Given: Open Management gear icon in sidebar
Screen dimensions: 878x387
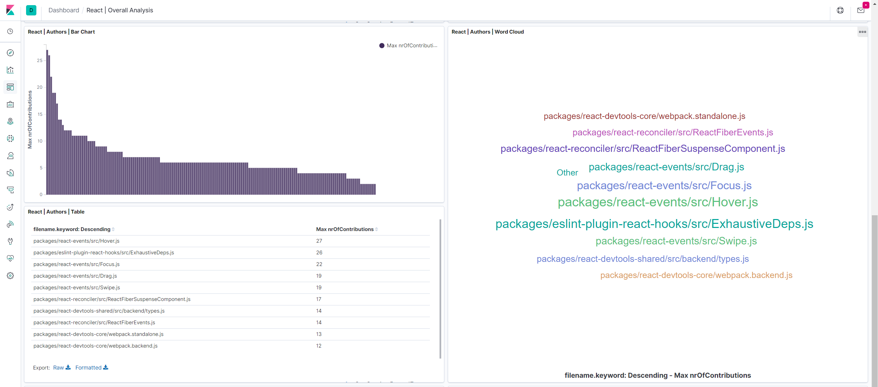Looking at the screenshot, I should coord(10,276).
